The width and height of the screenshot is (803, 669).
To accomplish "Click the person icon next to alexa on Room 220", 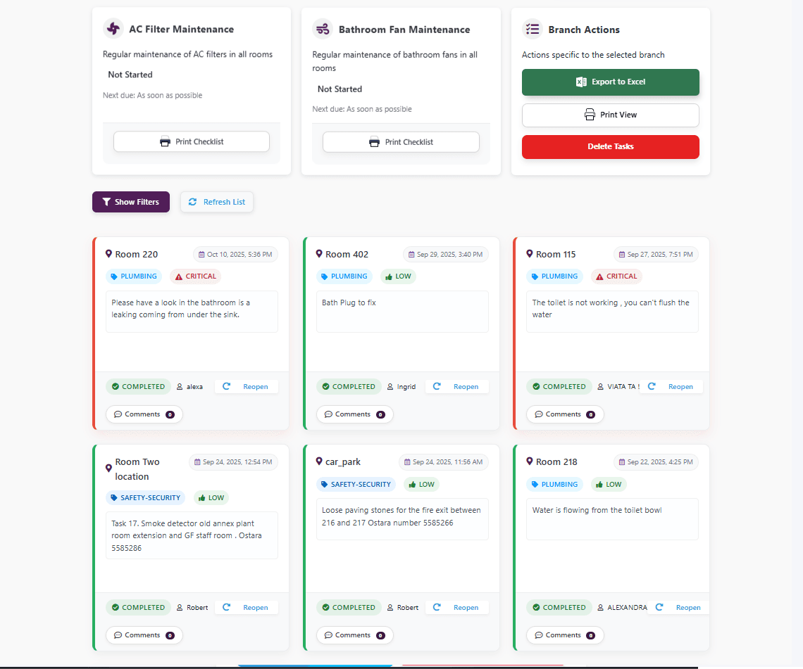I will (x=179, y=386).
